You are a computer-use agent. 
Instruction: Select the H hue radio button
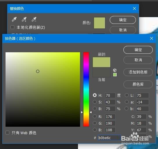(x=95, y=95)
